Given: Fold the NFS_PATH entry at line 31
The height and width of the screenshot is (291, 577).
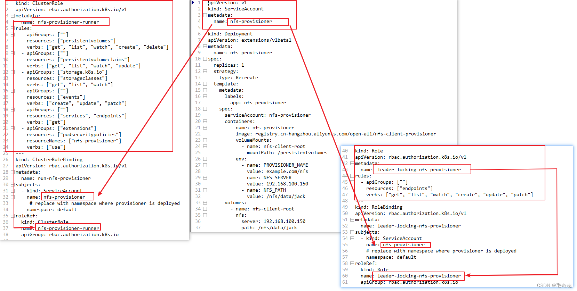Looking at the screenshot, I should coord(205,190).
